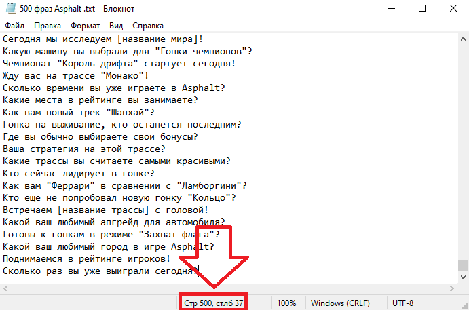Minimize the Notepad window

click(392, 8)
